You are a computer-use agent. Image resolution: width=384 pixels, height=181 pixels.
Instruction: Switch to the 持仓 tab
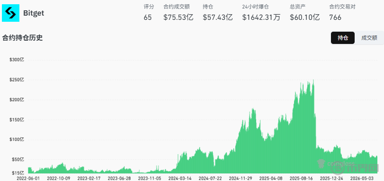tap(343, 38)
